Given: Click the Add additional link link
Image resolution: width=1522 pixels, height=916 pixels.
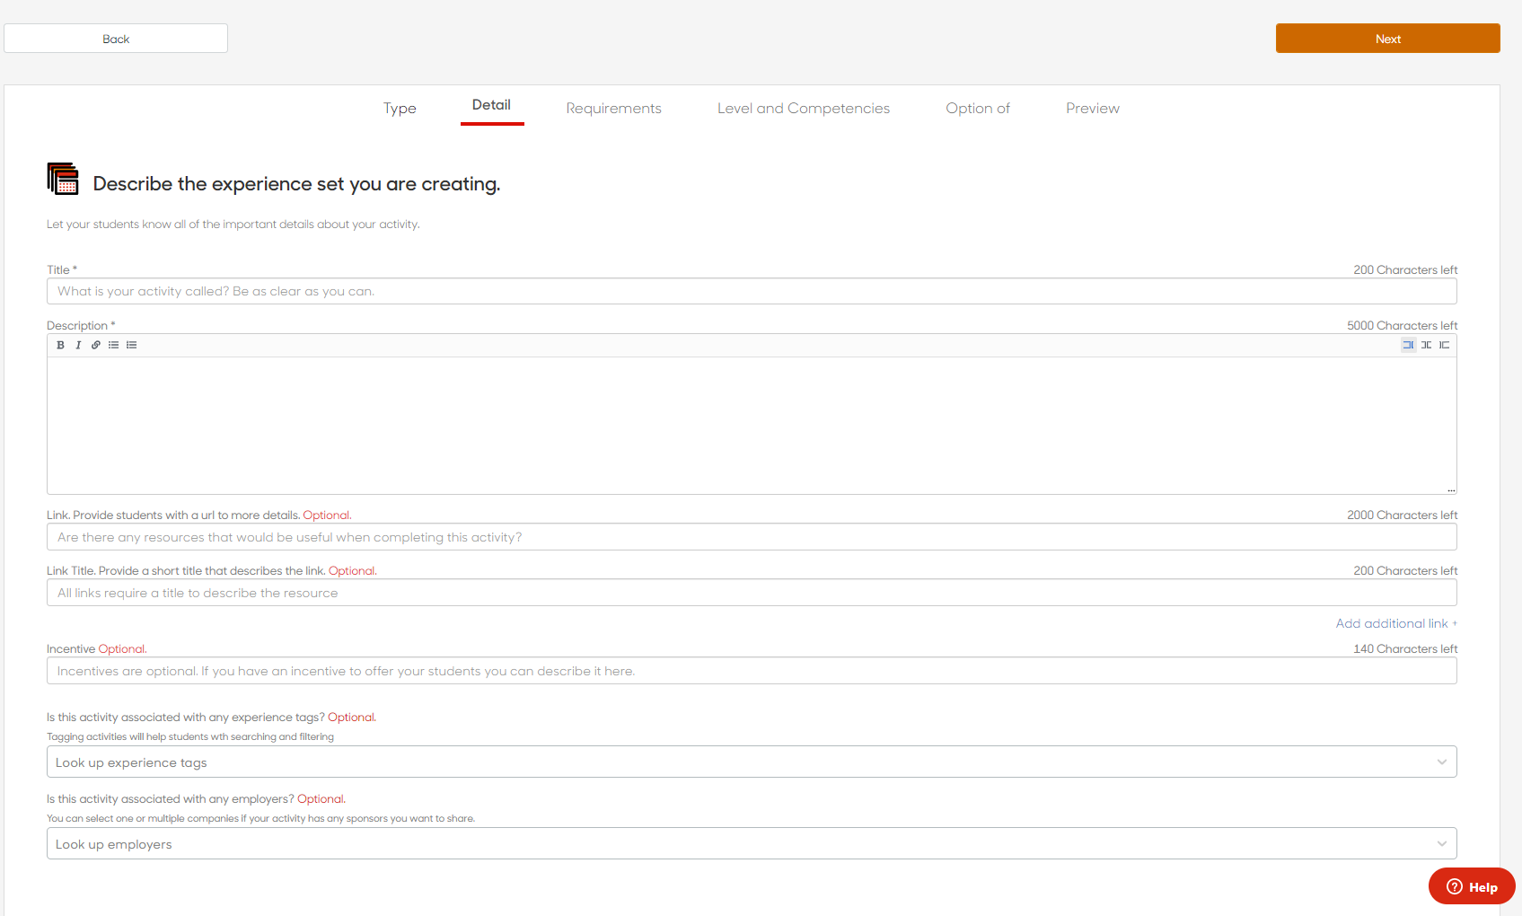Looking at the screenshot, I should (1396, 624).
